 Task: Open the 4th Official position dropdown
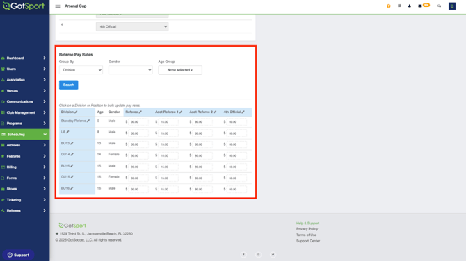point(132,26)
